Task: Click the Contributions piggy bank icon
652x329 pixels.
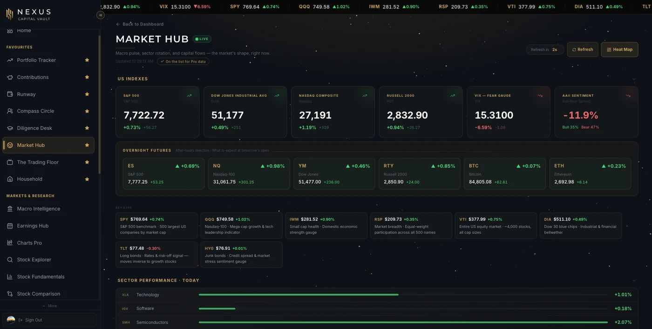Action: click(10, 77)
